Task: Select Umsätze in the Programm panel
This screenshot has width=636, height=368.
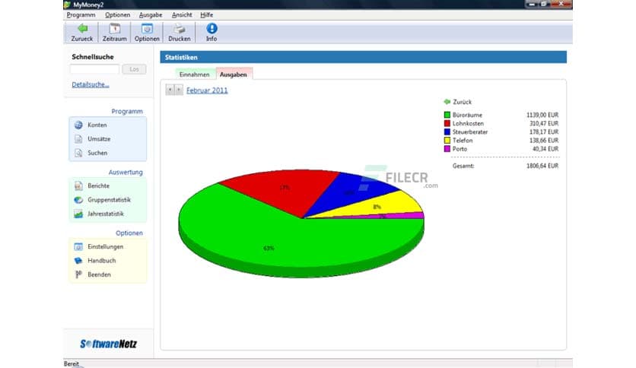Action: click(97, 138)
